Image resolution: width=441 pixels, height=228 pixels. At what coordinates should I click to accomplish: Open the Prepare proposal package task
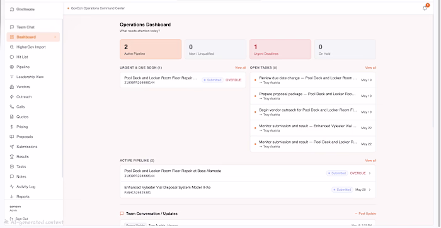312,96
